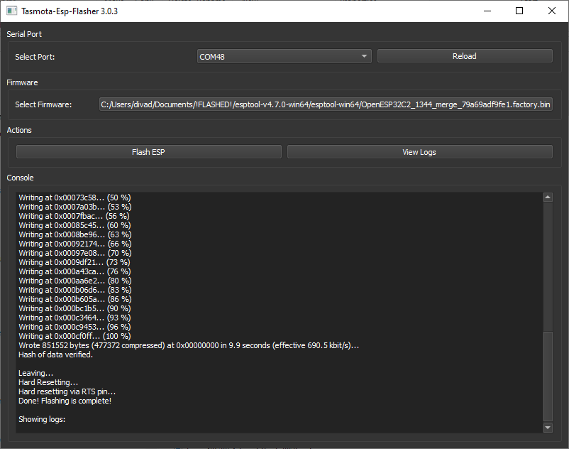Click the 'Leaving...' console line
Image resolution: width=569 pixels, height=449 pixels.
point(36,373)
